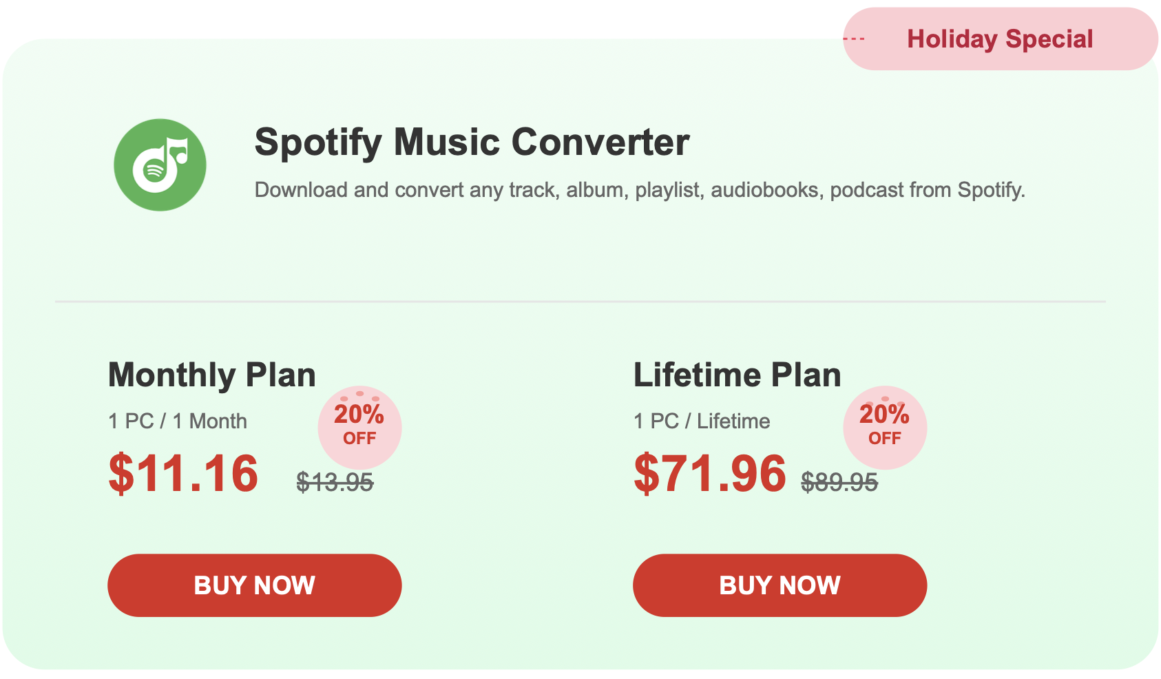Click the $71.96 discounted lifetime price
Viewport: 1161px width, 679px height.
point(710,474)
